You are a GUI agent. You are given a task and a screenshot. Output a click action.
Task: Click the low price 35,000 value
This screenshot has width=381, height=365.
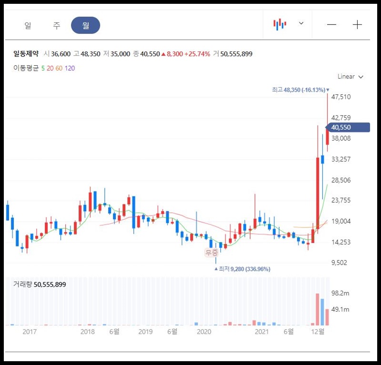pos(120,54)
